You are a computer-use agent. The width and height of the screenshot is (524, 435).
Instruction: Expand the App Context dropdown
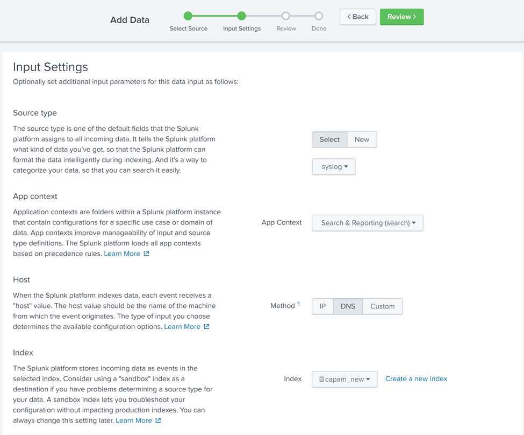[x=368, y=223]
